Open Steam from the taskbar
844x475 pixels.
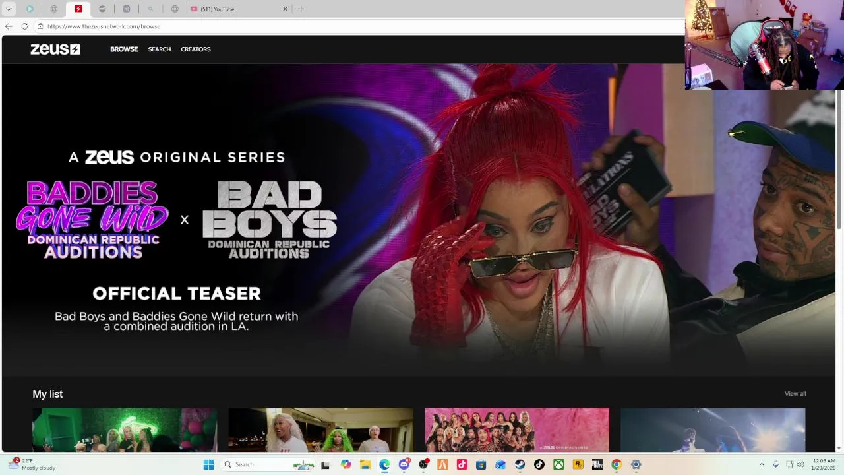coord(520,464)
